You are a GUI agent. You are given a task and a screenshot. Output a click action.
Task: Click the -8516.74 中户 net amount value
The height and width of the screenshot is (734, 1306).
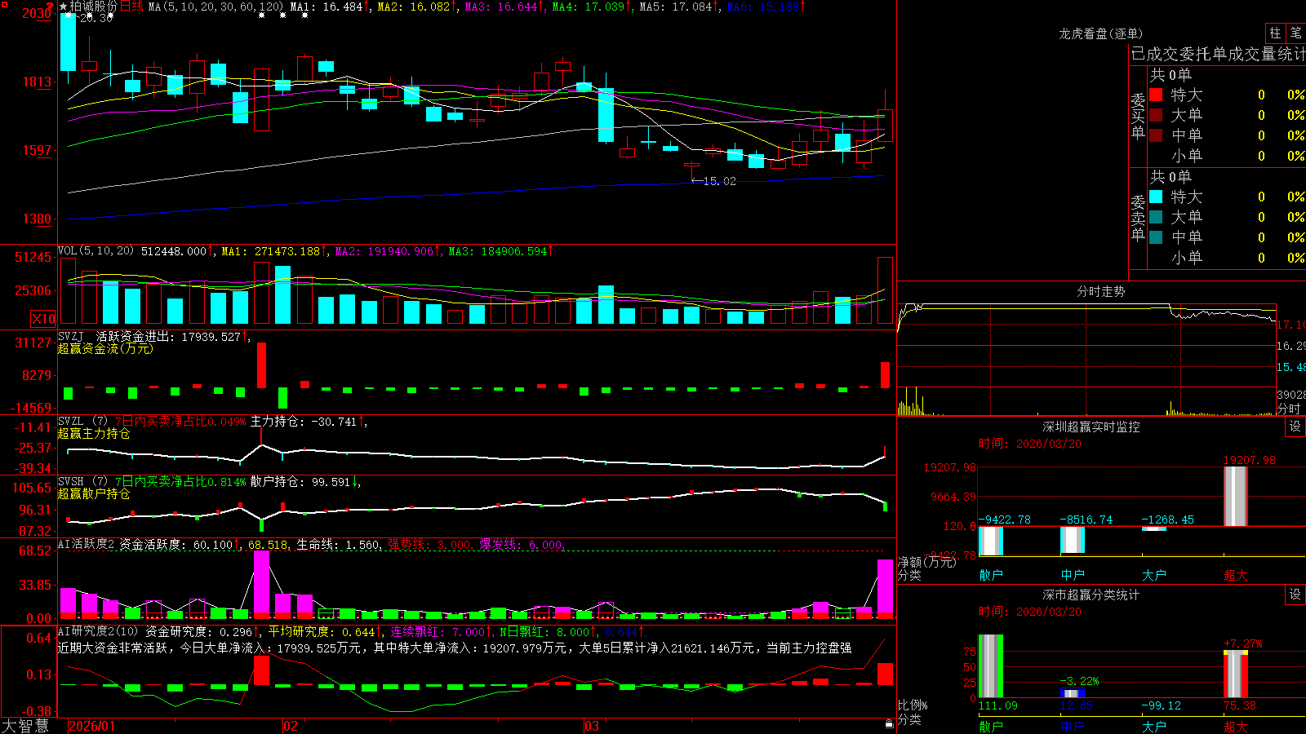tap(1086, 520)
